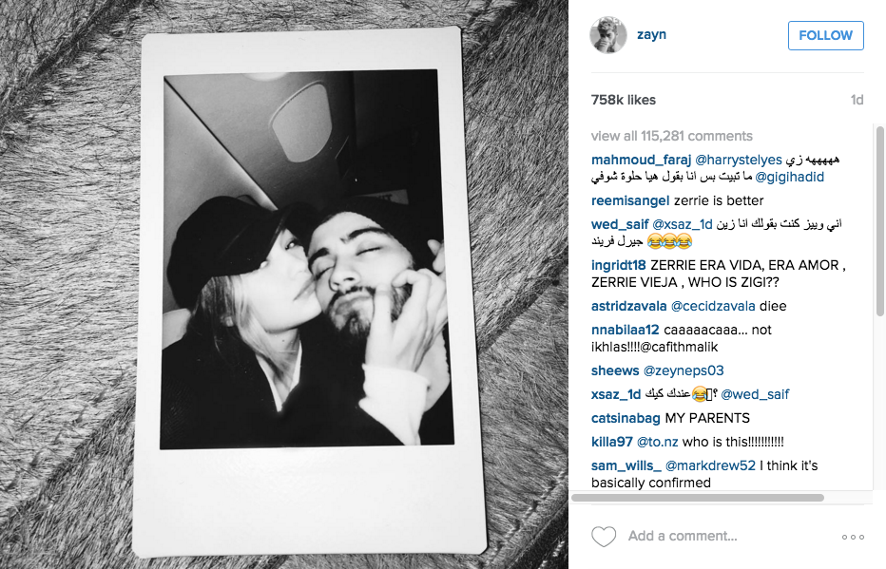Show the 758k likes list
The width and height of the screenshot is (886, 569).
624,100
